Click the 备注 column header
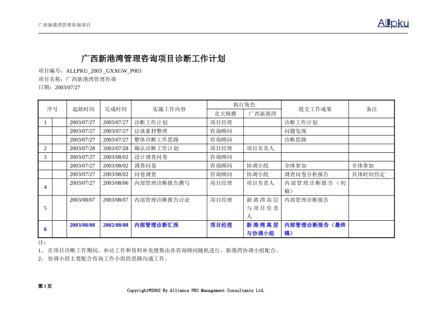This screenshot has height=315, width=446. click(371, 109)
